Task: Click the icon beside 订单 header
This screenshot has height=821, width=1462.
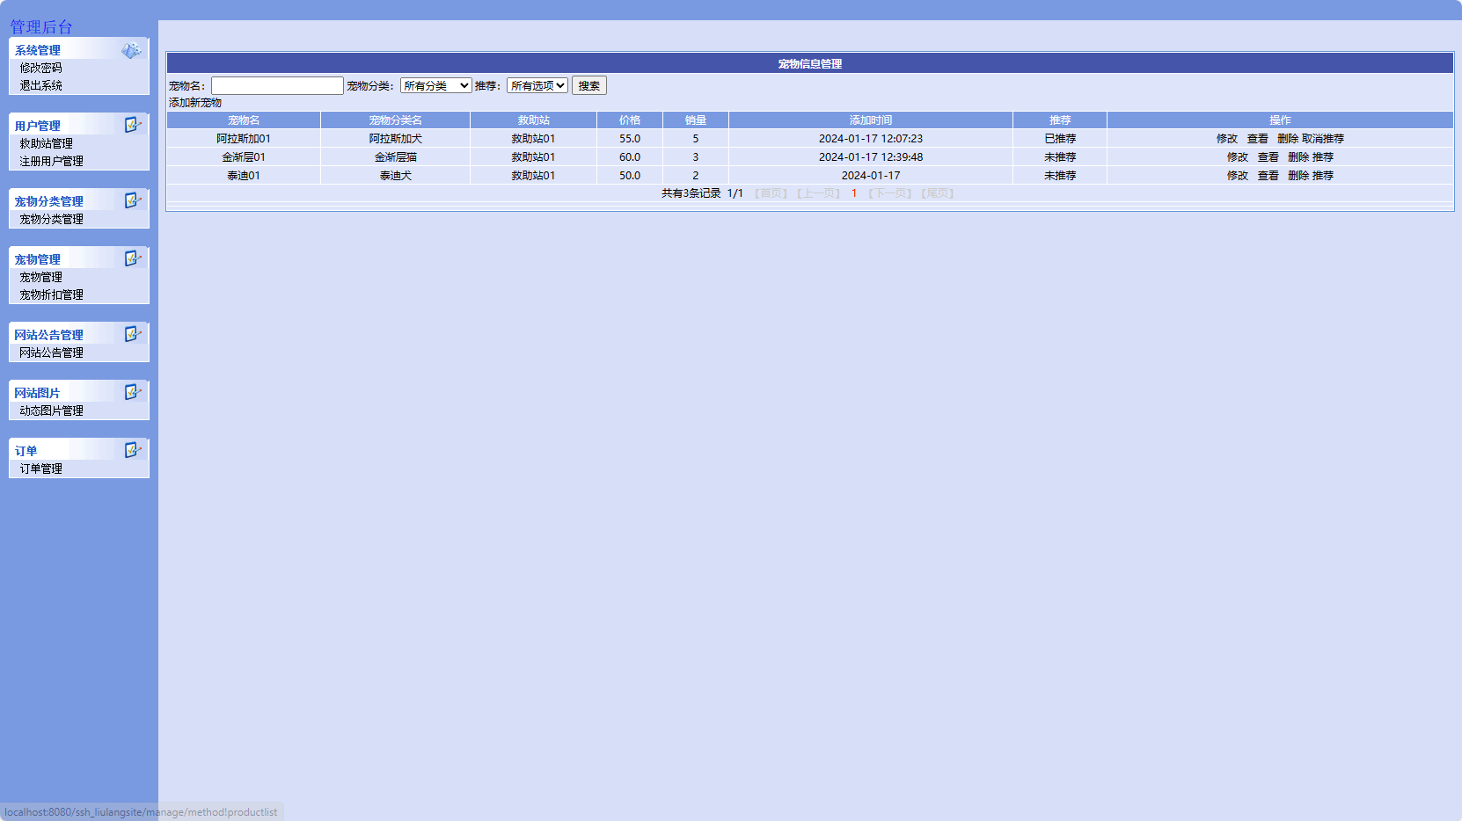Action: click(132, 450)
